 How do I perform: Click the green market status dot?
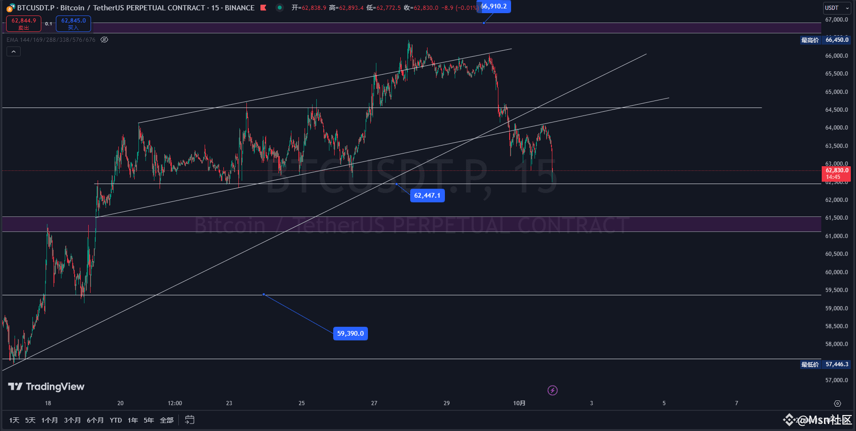pyautogui.click(x=279, y=8)
